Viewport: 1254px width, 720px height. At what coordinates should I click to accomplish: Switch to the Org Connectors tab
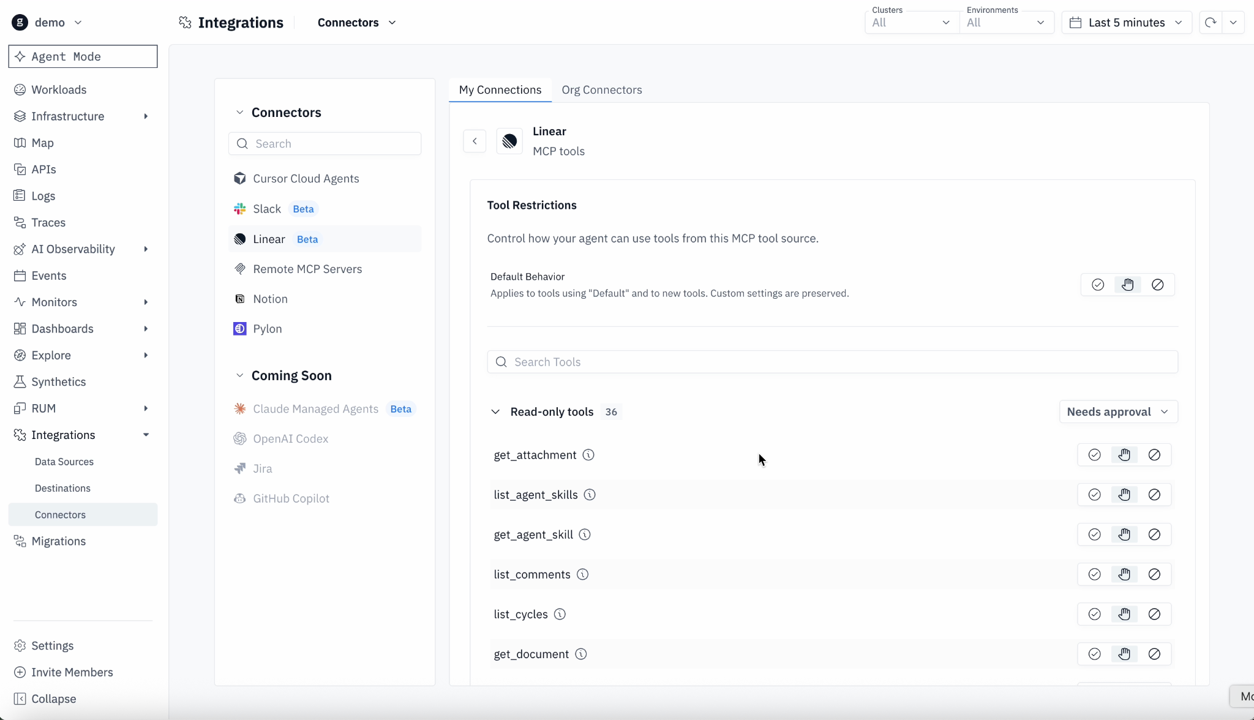point(602,90)
